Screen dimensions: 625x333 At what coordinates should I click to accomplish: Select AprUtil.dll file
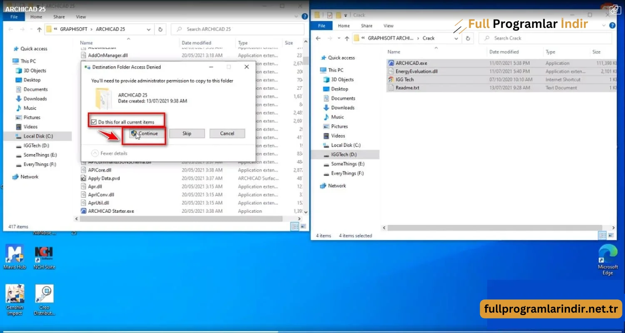98,203
